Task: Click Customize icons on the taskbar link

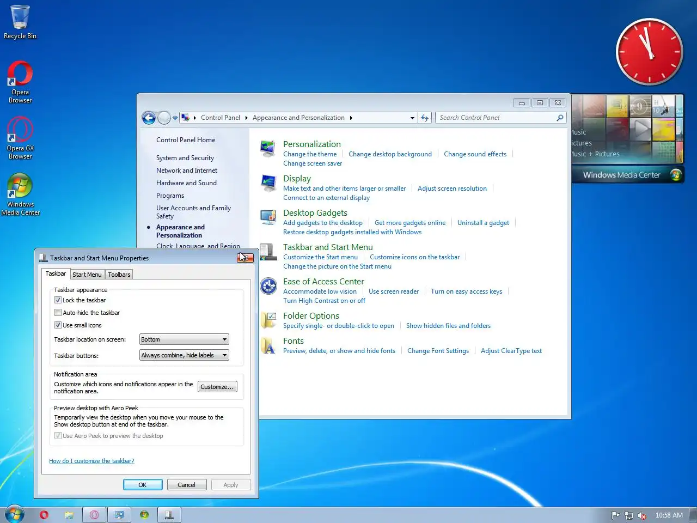Action: [414, 257]
